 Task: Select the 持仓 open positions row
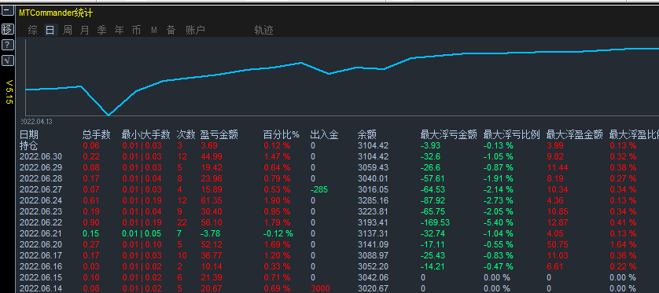(339, 145)
